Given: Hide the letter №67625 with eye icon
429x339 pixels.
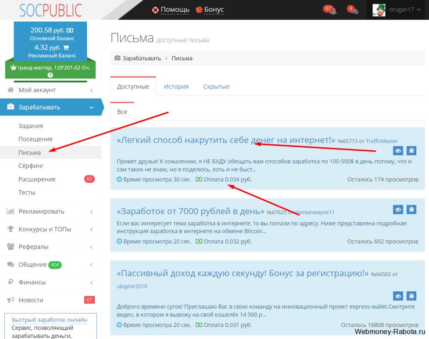Looking at the screenshot, I should coord(398,210).
